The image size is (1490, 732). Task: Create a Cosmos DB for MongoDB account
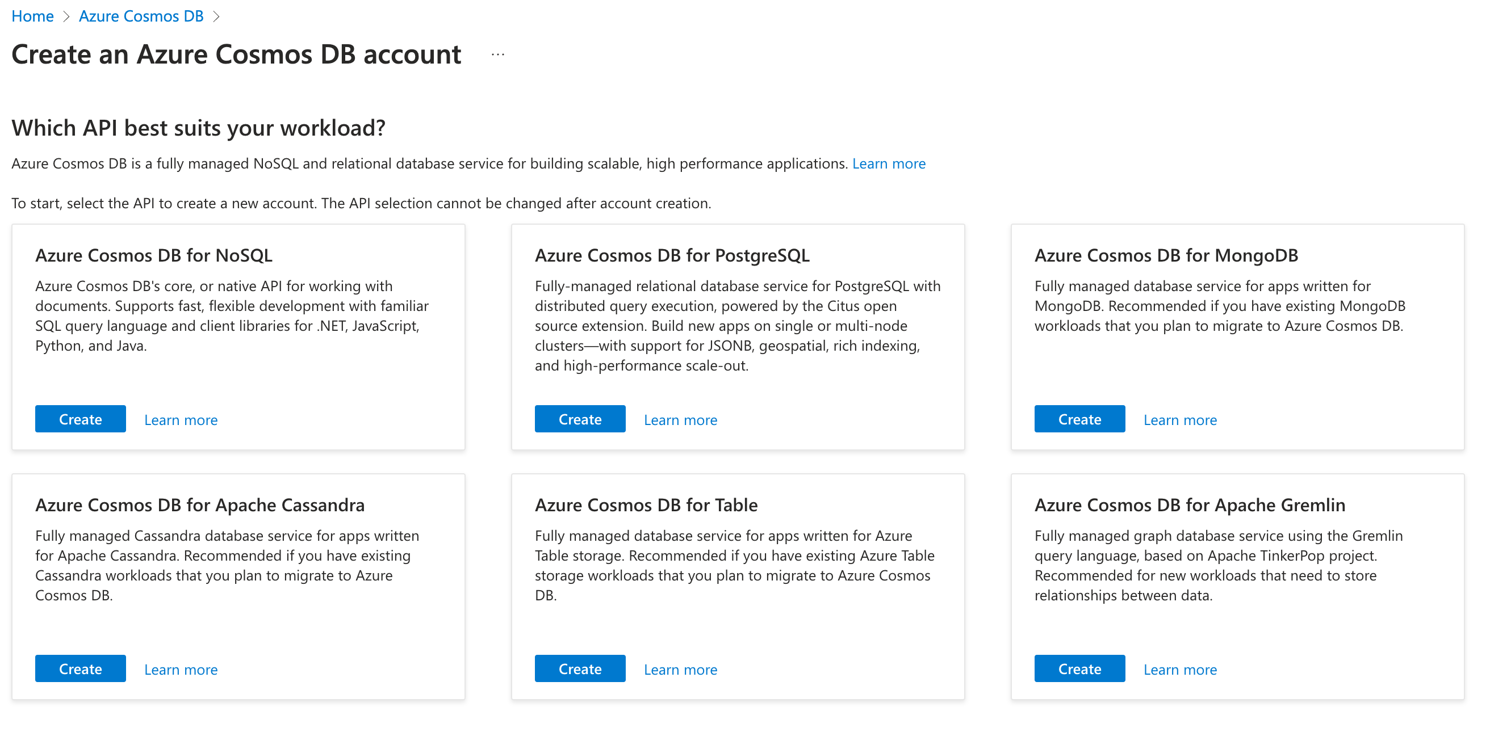(1079, 419)
